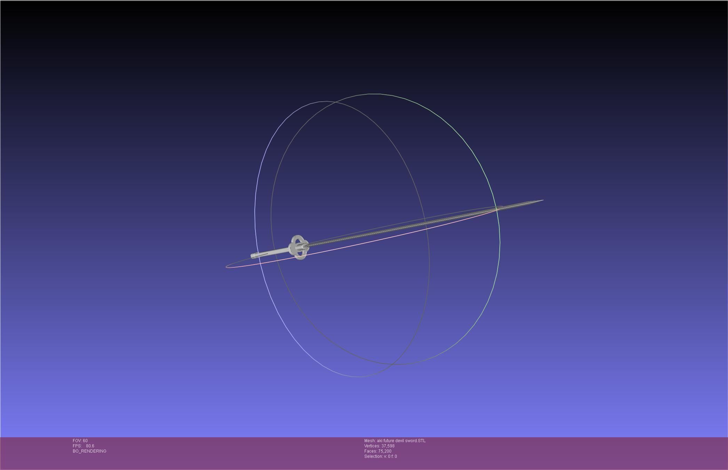Screen dimensions: 728x470
Task: Click the Faces: 75,200 readout
Action: [x=378, y=451]
